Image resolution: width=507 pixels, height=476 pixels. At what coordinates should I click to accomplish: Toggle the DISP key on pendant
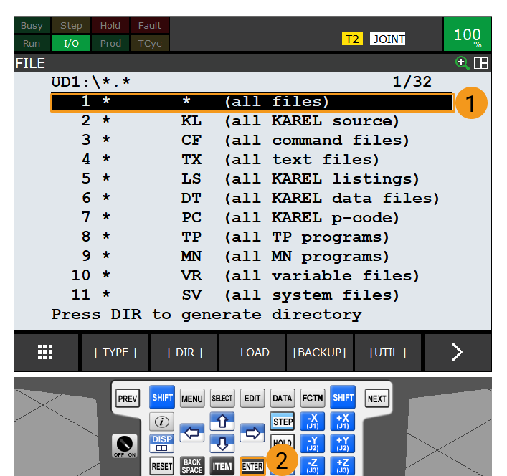[161, 443]
